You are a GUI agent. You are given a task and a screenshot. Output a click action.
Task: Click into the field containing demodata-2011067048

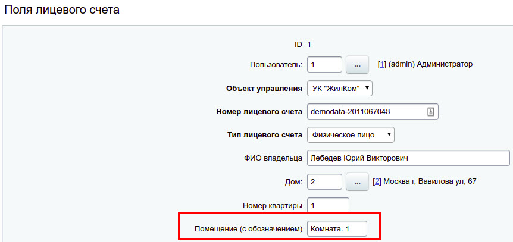click(373, 112)
